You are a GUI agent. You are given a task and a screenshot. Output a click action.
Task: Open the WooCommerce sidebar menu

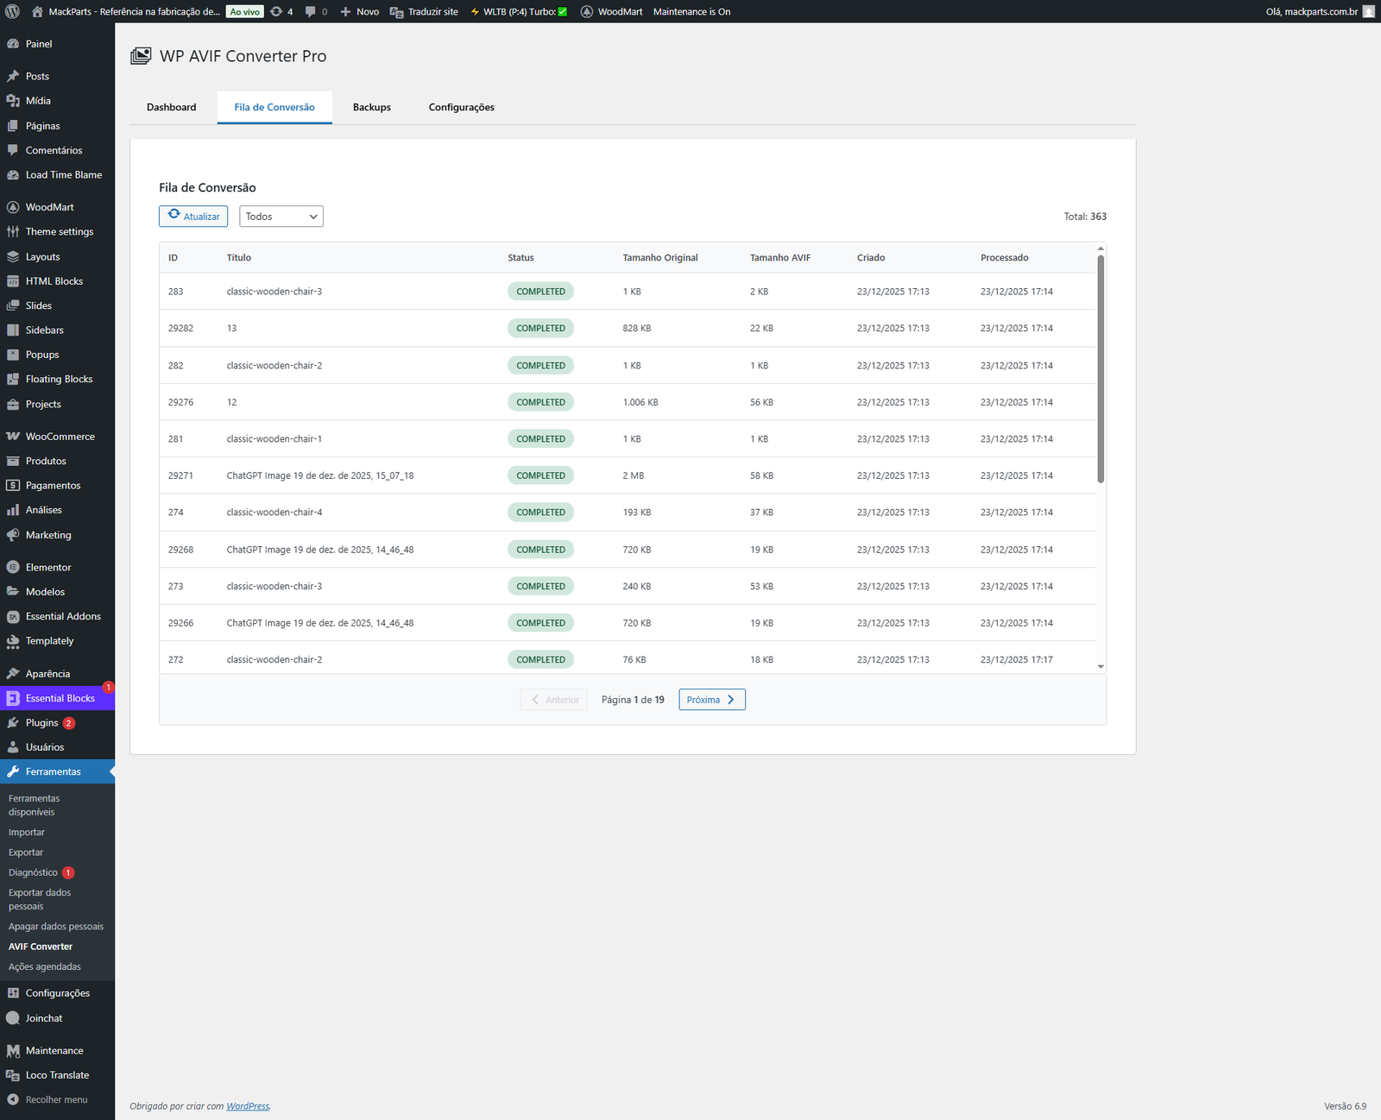point(60,437)
